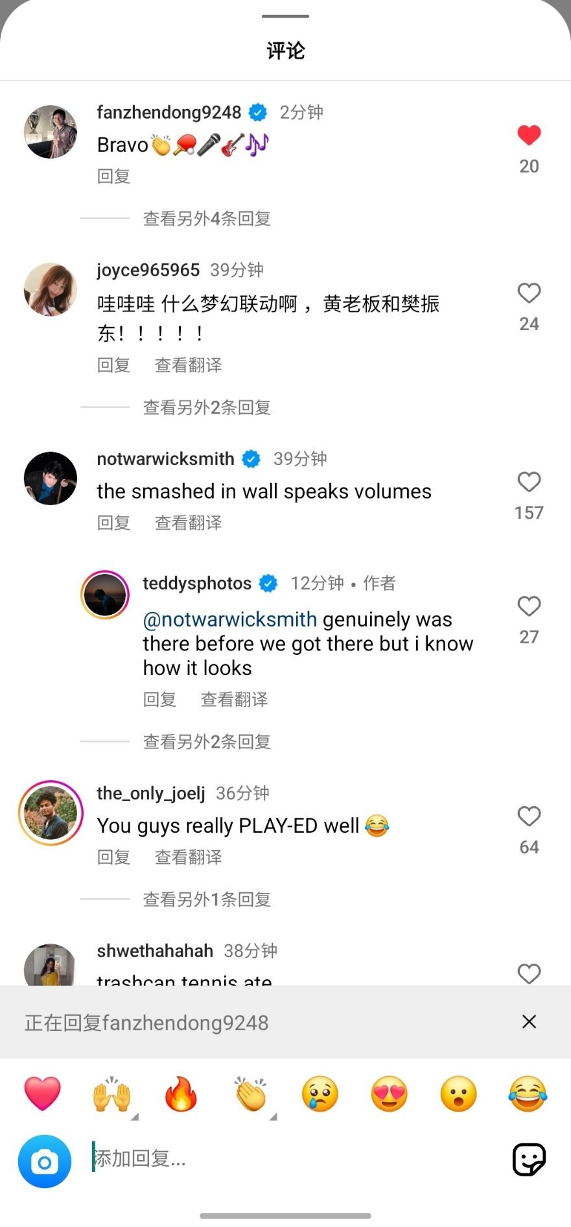Insert the crying laughing emoji
This screenshot has width=571, height=1227.
pos(528,1093)
